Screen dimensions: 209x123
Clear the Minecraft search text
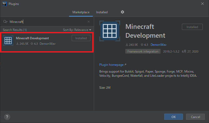[89, 22]
